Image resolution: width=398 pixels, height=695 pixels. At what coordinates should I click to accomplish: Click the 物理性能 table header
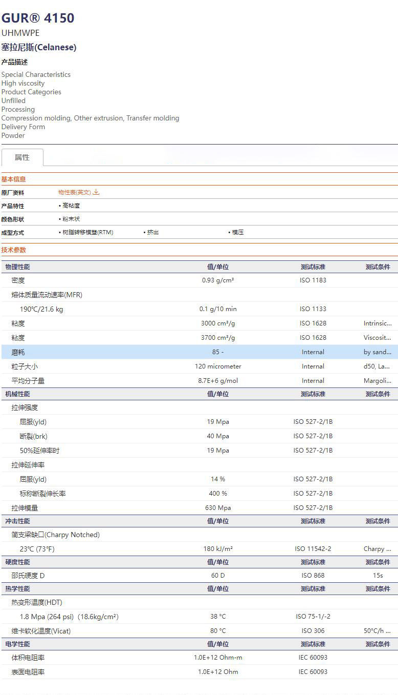click(x=17, y=267)
